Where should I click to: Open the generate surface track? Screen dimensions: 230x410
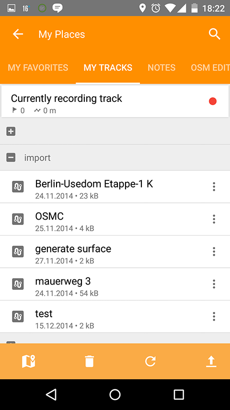pyautogui.click(x=115, y=252)
